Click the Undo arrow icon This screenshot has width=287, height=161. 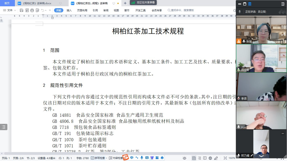[x=43, y=10]
